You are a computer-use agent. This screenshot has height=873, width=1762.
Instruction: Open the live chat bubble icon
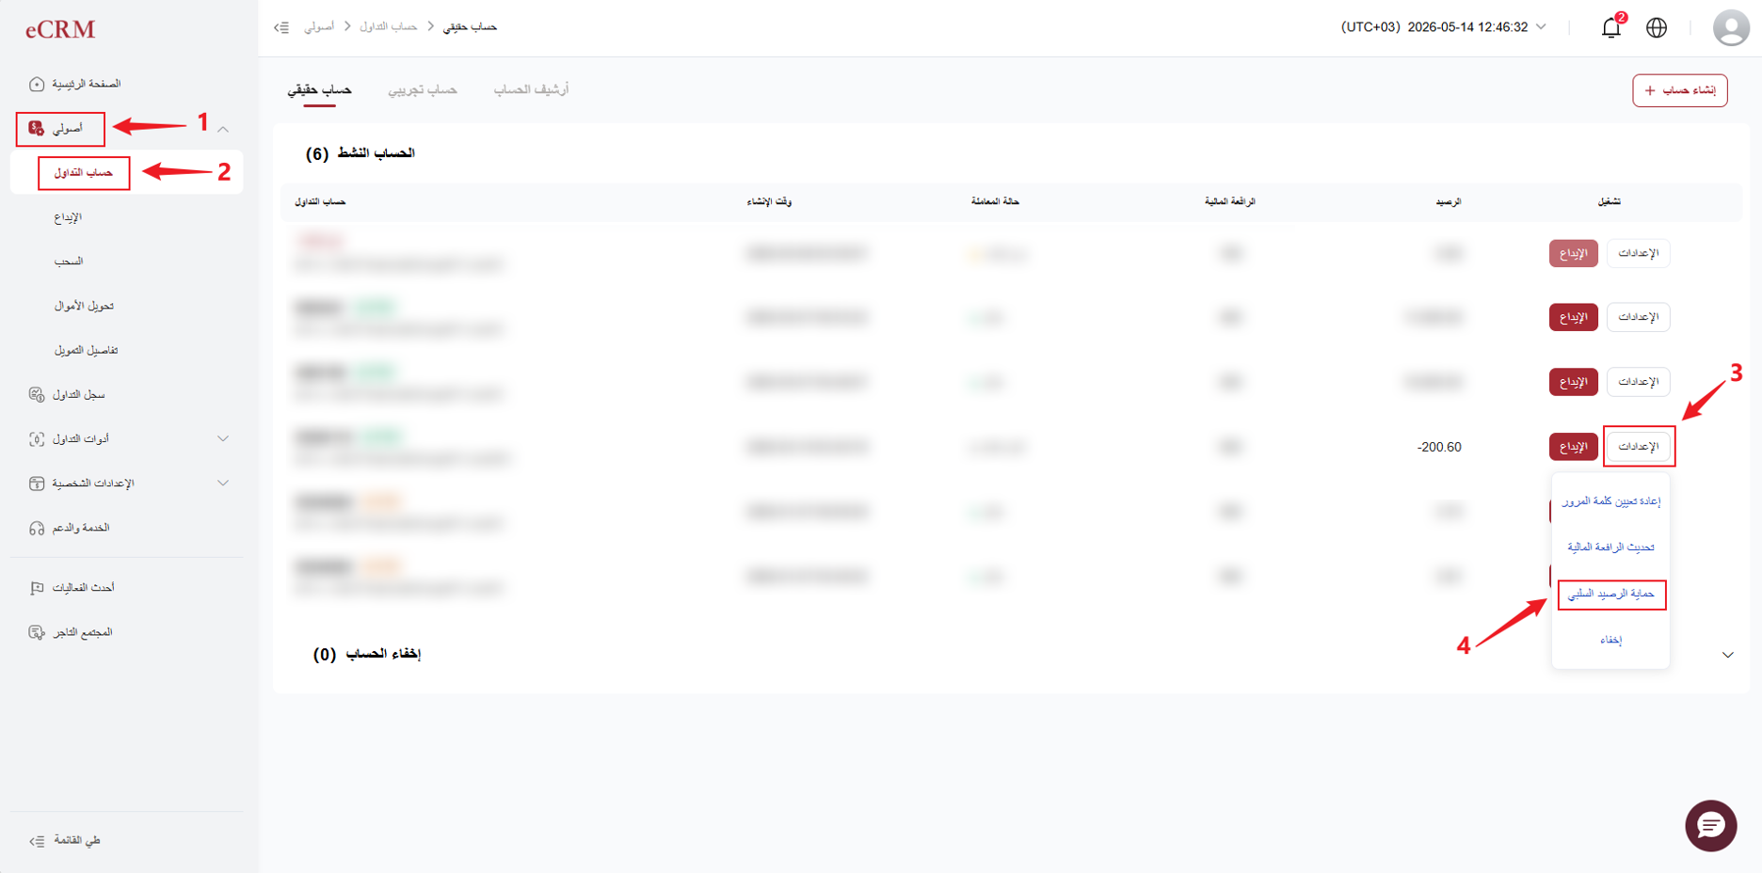[1710, 825]
